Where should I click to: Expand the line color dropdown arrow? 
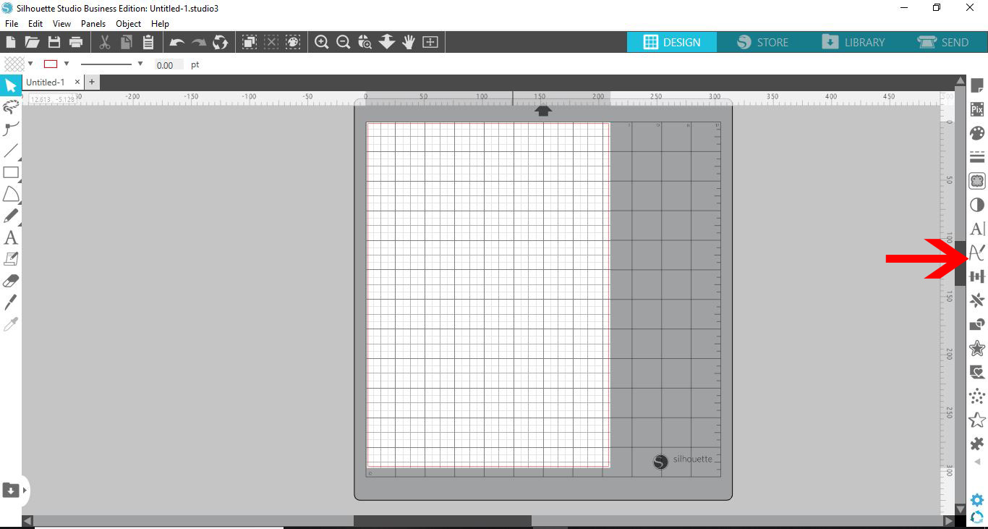coord(67,64)
